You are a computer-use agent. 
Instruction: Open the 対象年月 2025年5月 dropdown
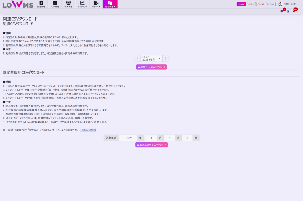tap(151, 58)
